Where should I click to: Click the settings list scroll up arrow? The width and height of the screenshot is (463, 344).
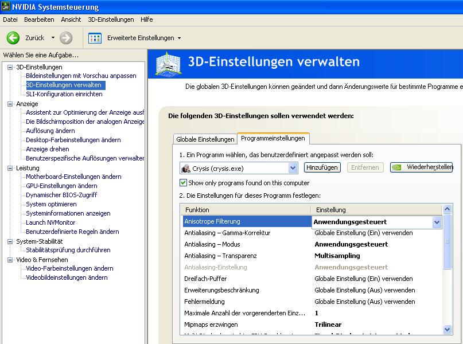[447, 209]
